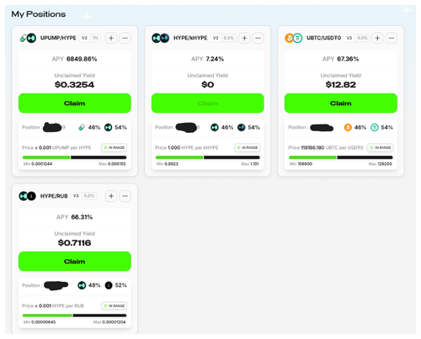Click the minus icon on HYPE/RUB card

[x=125, y=196]
